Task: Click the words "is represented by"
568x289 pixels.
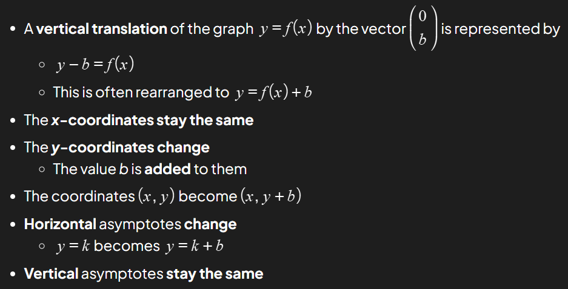Action: [x=501, y=29]
